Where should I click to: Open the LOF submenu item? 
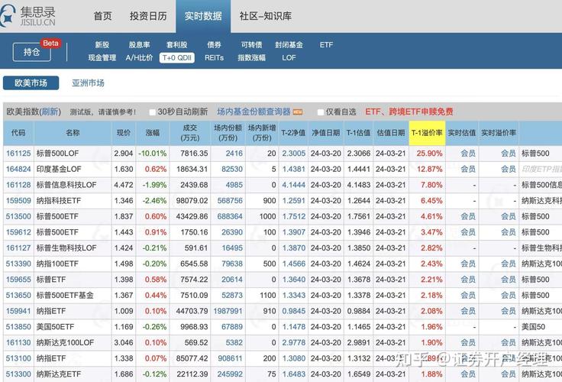289,58
